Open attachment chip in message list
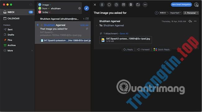Viewport: 202px width, 112px height. tap(66, 40)
